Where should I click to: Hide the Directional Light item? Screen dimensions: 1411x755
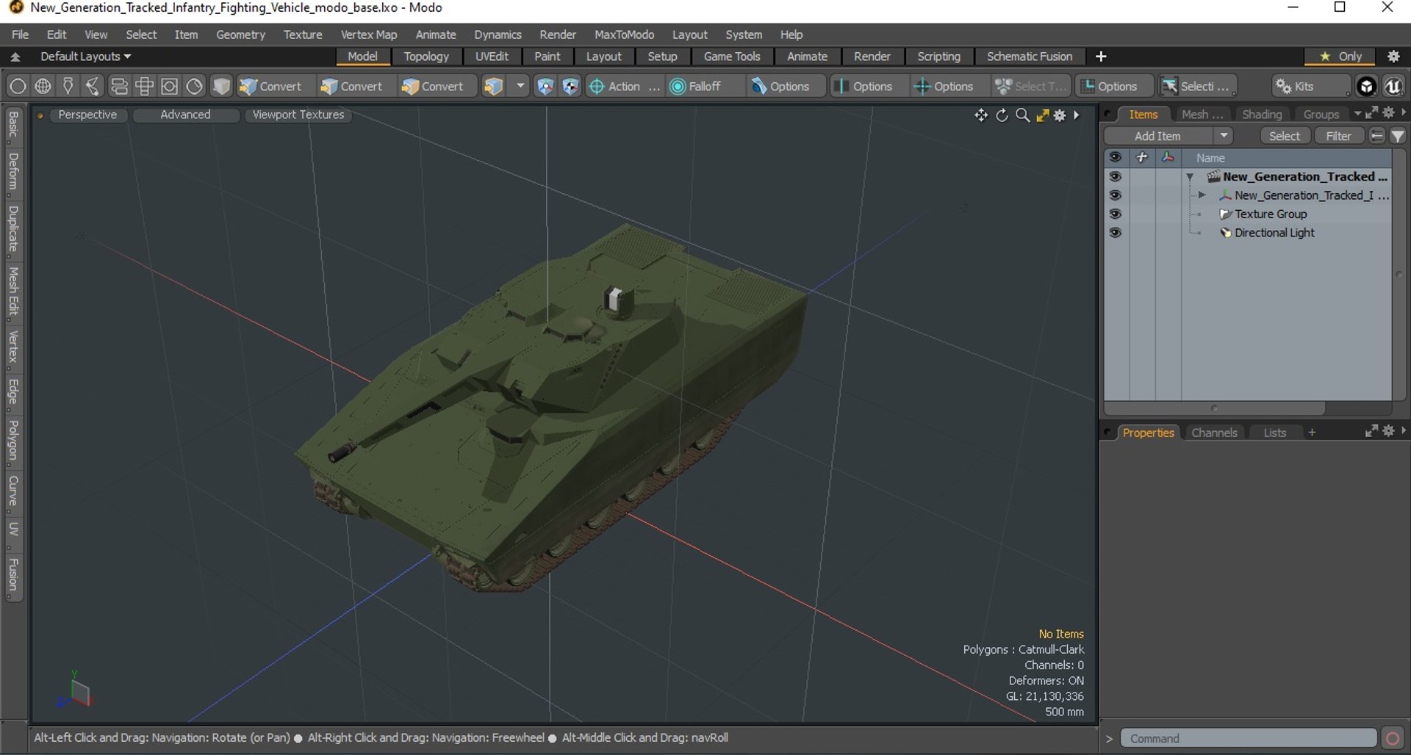(x=1115, y=233)
